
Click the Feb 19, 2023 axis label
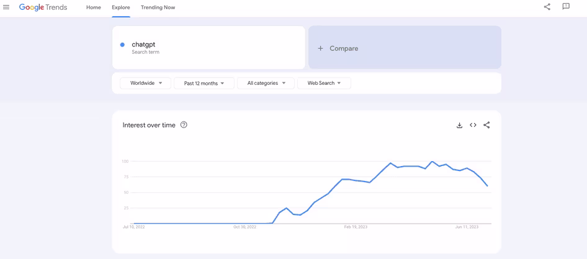[x=356, y=227]
